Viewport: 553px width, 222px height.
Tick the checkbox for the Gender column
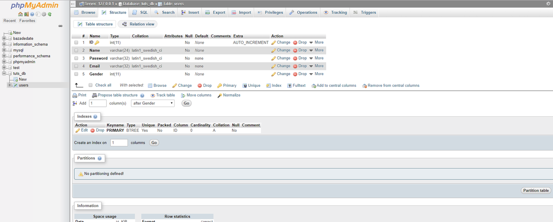(76, 74)
